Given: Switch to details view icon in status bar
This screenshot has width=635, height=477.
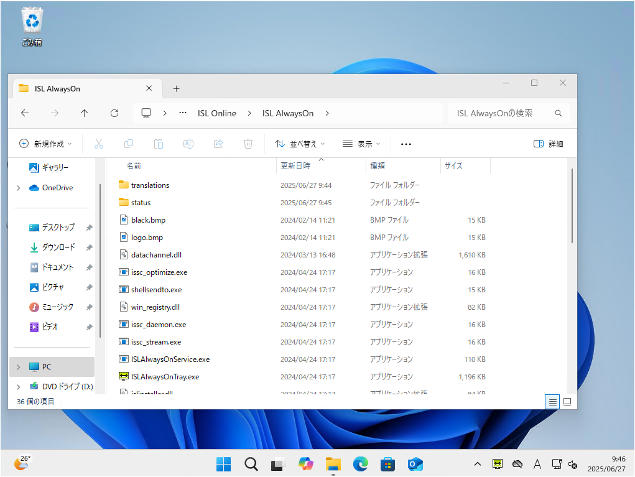Looking at the screenshot, I should tap(552, 402).
